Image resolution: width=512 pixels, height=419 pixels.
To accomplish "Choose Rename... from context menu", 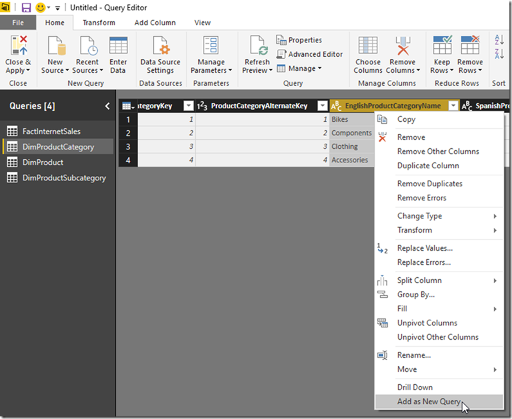I will pyautogui.click(x=439, y=355).
